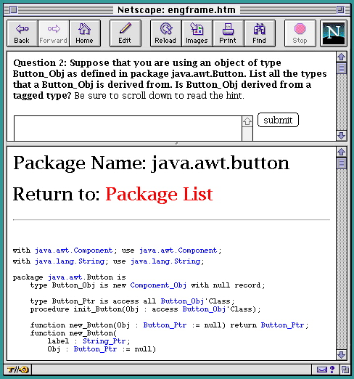This screenshot has height=379, width=354.
Task: Open the String_Ptr link in code
Action: tap(104, 341)
